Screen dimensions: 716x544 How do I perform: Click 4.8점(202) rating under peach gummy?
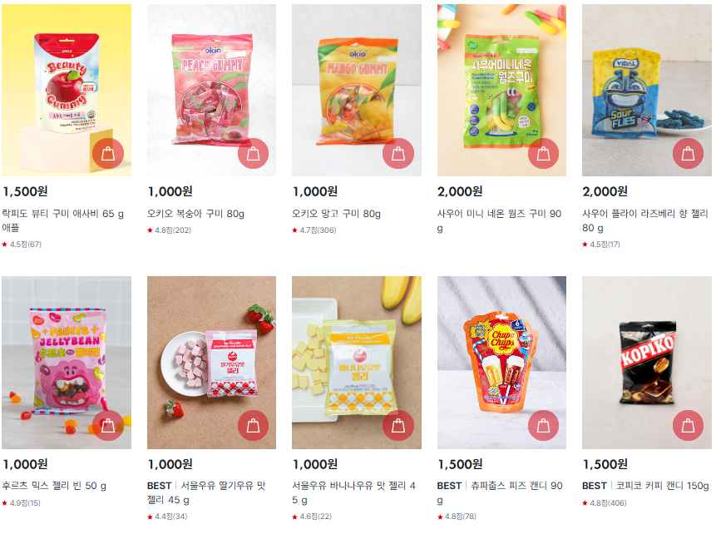(x=169, y=230)
